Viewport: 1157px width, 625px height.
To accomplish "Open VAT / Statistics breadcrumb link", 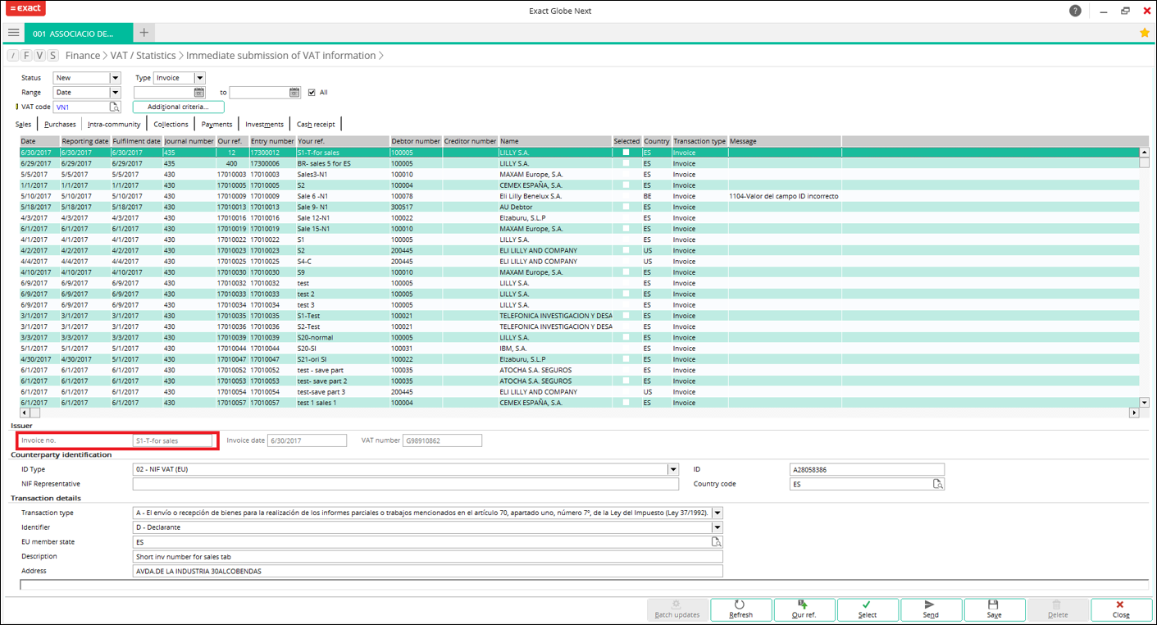I will [143, 56].
